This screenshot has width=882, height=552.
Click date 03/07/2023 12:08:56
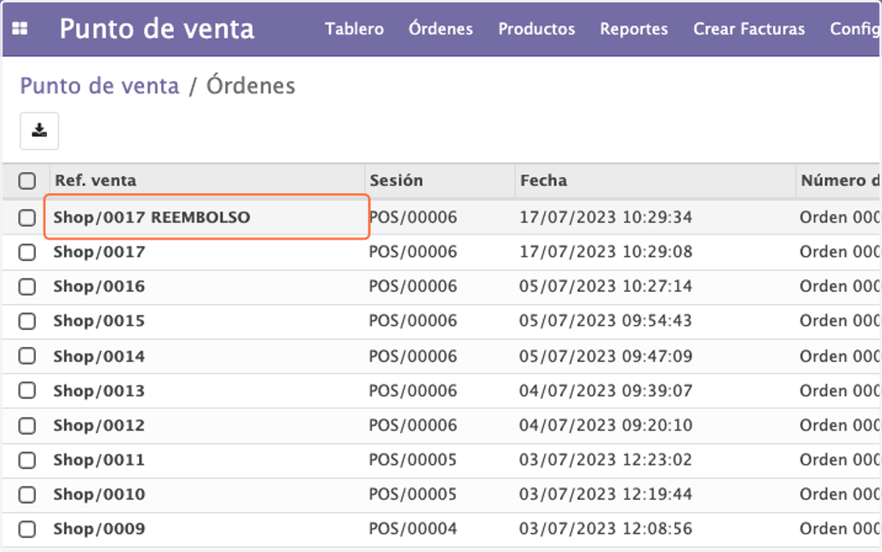(x=606, y=529)
